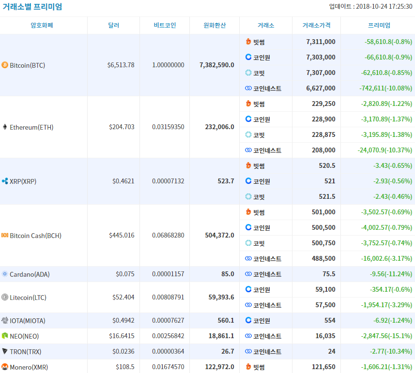Select IOTA BTC ratio 0.00007627
Screen dimensions: 415x373
coord(168,320)
